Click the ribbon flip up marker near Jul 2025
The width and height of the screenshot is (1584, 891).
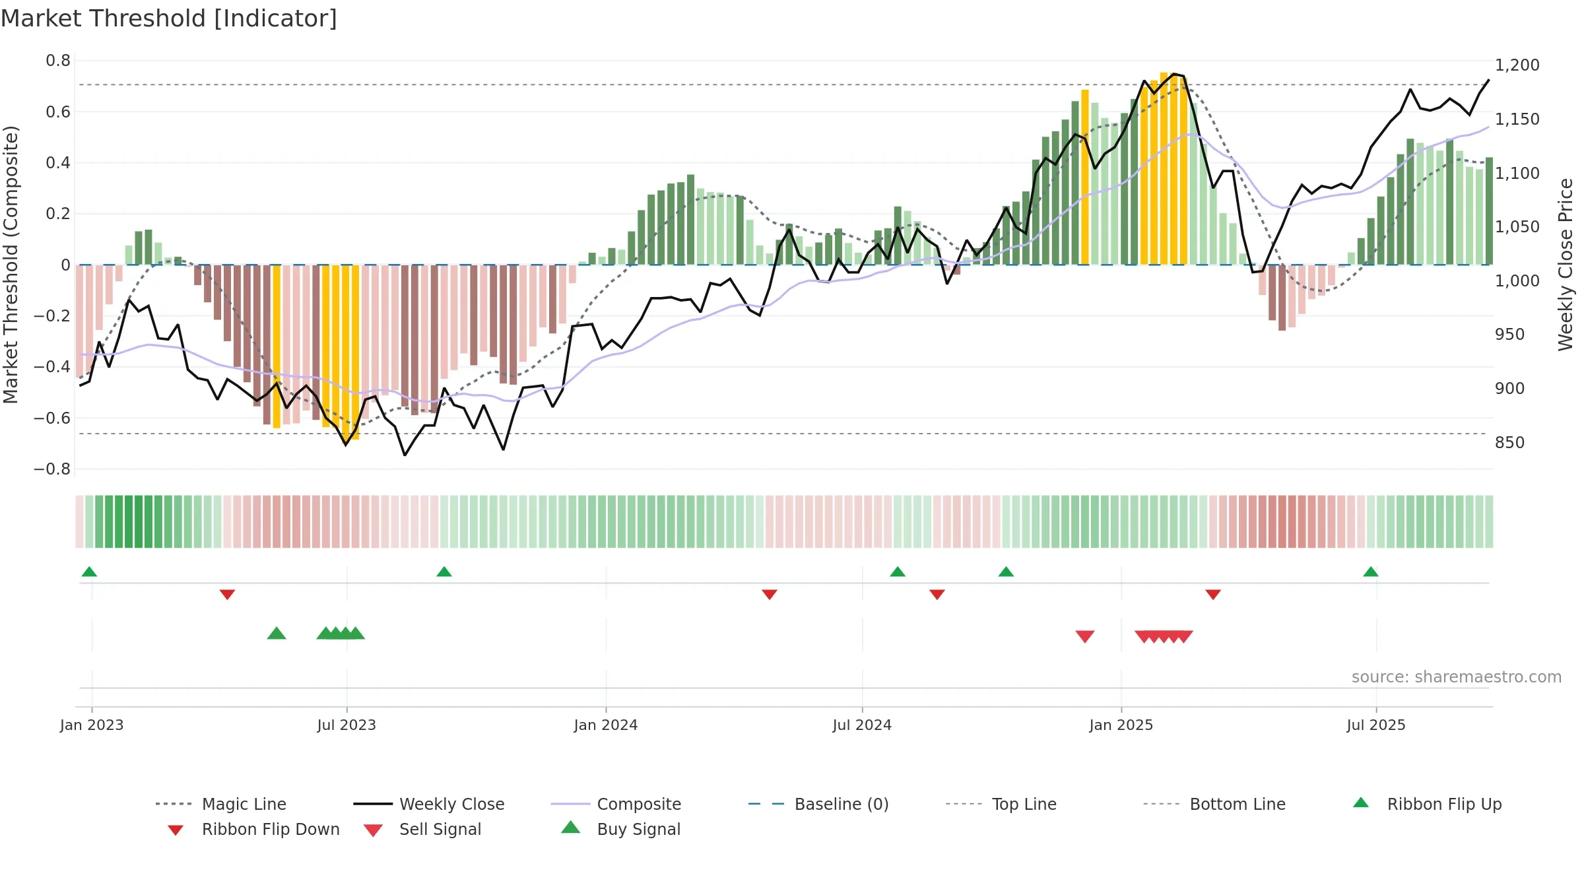pos(1371,572)
